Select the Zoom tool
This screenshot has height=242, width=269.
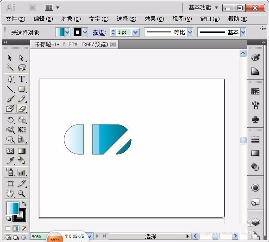coord(22,193)
